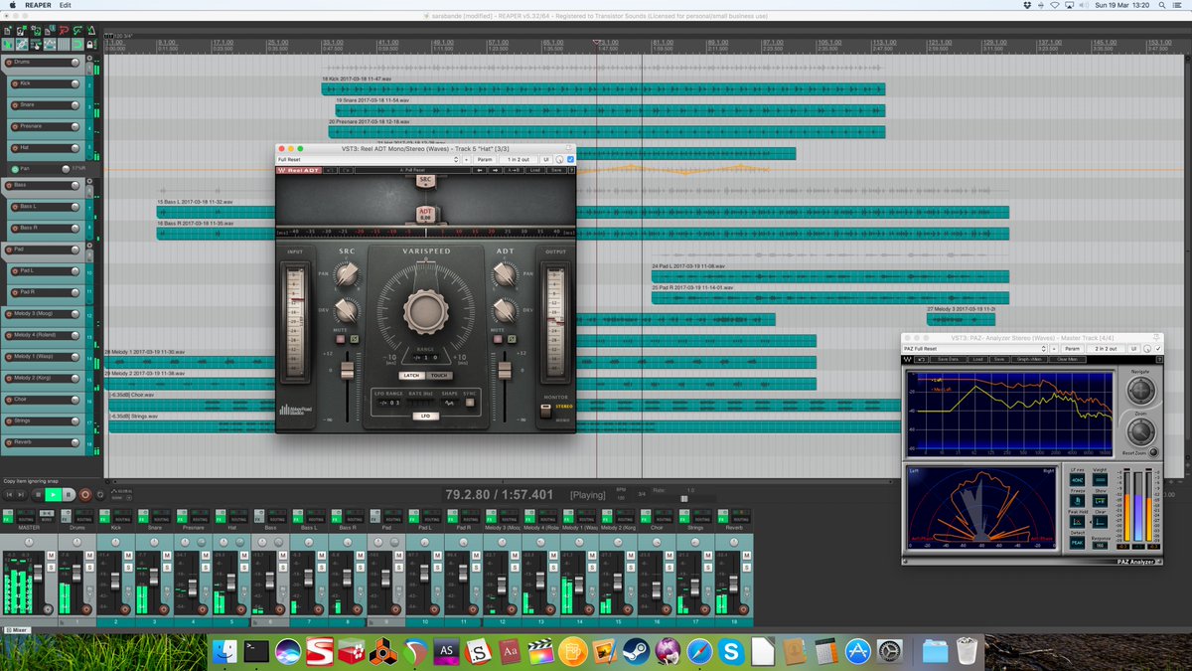Toggle the LFO SYNC button in Reel ADT

[470, 403]
